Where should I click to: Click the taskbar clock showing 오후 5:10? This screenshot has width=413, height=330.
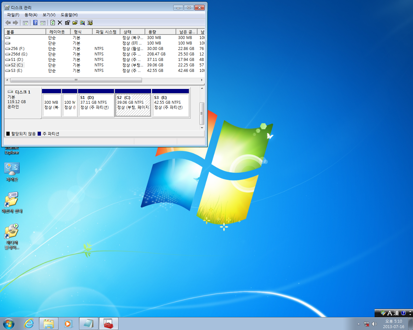(394, 324)
